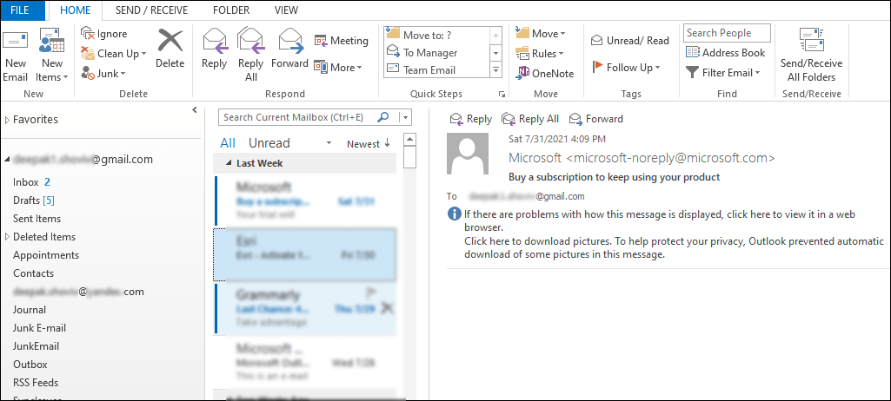891x401 pixels.
Task: Show All messages filter
Action: coord(227,143)
